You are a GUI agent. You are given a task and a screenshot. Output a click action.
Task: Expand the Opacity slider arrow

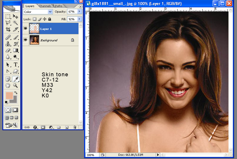point(79,12)
